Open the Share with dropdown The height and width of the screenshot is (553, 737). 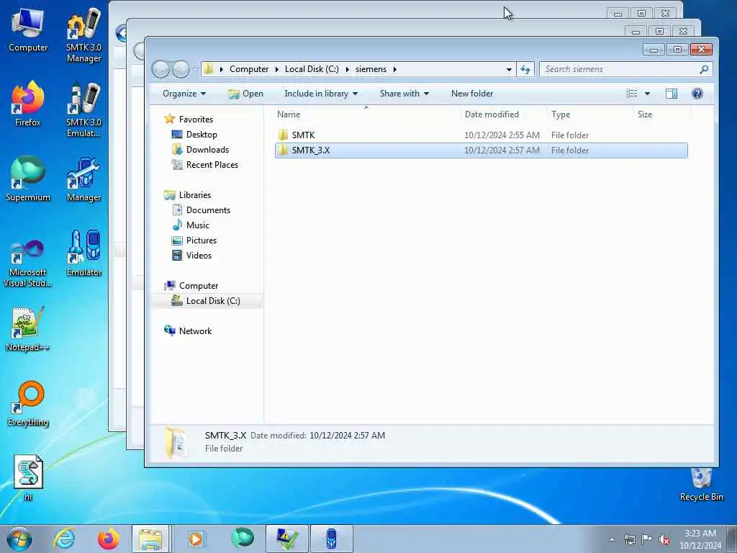tap(404, 94)
